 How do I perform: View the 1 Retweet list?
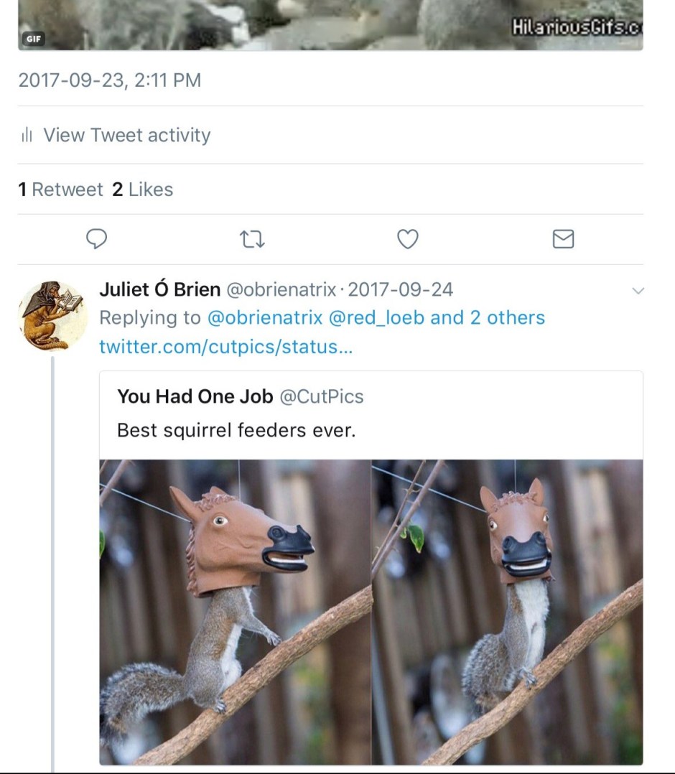(x=60, y=190)
